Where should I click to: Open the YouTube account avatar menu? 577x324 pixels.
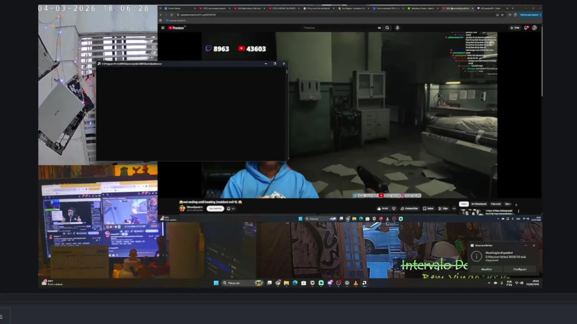pos(535,28)
